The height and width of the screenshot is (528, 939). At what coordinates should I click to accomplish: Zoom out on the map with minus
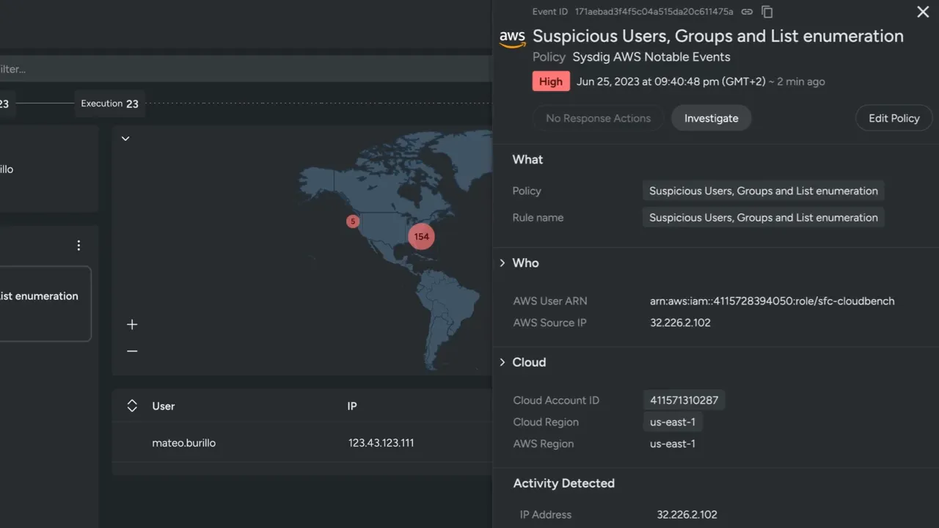(x=132, y=351)
